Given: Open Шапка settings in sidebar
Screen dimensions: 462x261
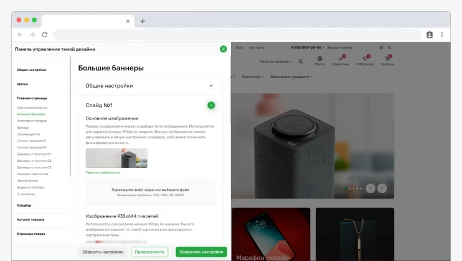Looking at the screenshot, I should (x=22, y=83).
